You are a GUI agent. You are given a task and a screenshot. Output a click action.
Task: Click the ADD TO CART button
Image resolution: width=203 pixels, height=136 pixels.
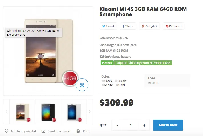tap(168, 125)
